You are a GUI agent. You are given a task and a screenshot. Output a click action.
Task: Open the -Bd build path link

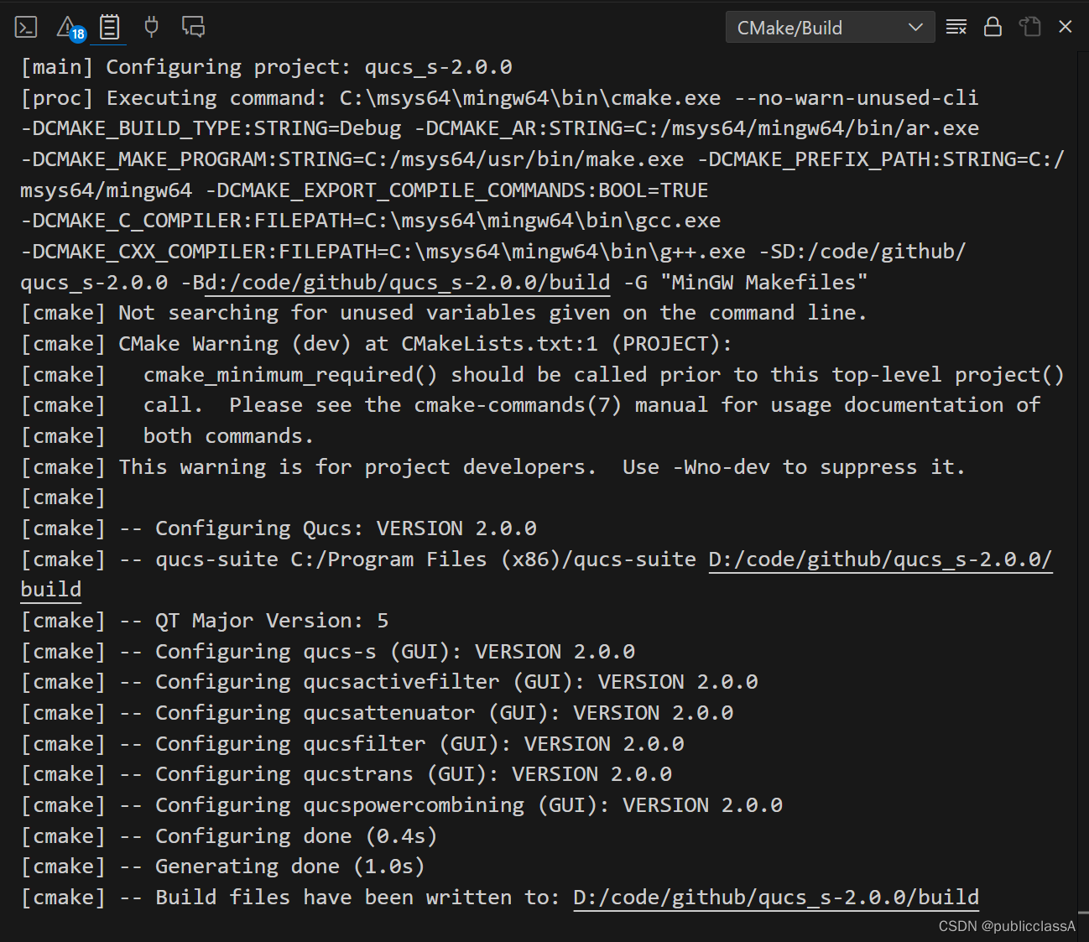407,283
